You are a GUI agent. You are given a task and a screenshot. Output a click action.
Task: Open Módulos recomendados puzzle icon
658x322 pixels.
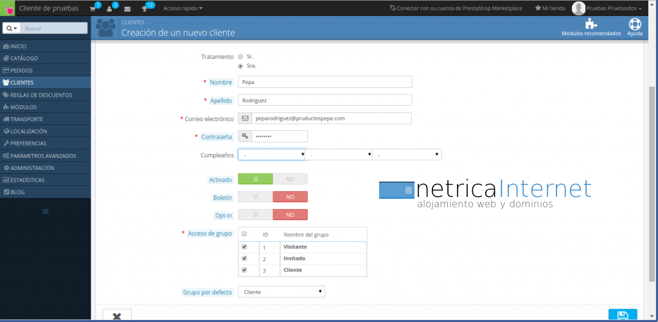click(591, 25)
